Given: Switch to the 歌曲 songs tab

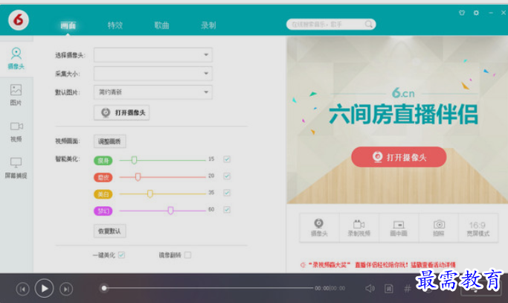Looking at the screenshot, I should point(161,25).
